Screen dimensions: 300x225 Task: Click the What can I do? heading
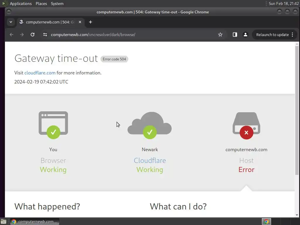pyautogui.click(x=178, y=207)
